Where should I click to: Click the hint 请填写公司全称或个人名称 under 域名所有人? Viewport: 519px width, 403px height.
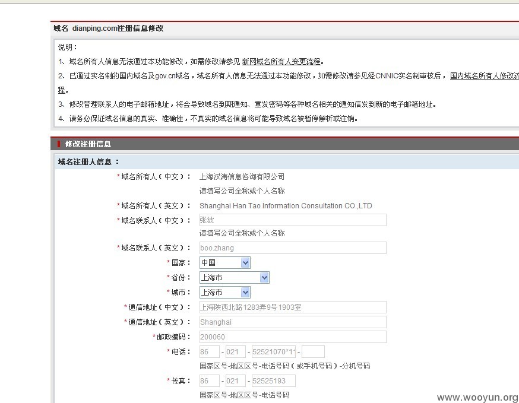(242, 191)
